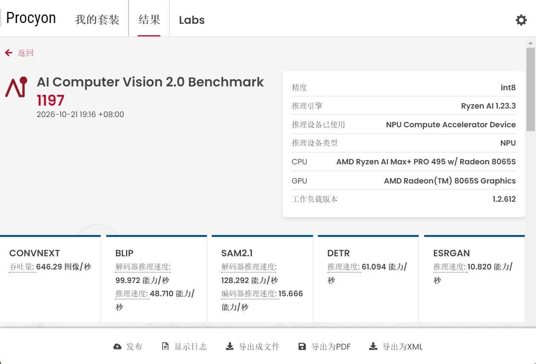Click the workload version 1.2.612 value

pos(504,199)
